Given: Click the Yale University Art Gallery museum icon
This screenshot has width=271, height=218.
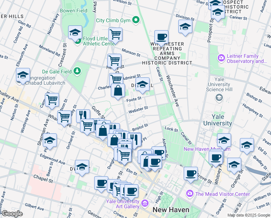Looking at the screenshot, I should [x=145, y=203].
